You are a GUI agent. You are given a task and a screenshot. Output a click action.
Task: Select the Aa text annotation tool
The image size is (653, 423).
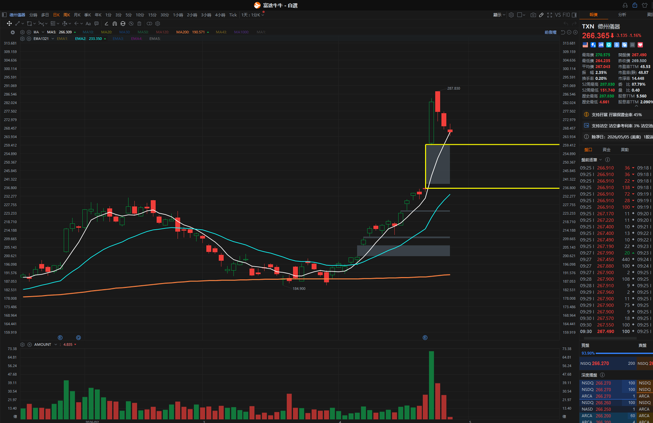(88, 23)
